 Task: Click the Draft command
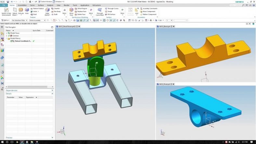54,14
